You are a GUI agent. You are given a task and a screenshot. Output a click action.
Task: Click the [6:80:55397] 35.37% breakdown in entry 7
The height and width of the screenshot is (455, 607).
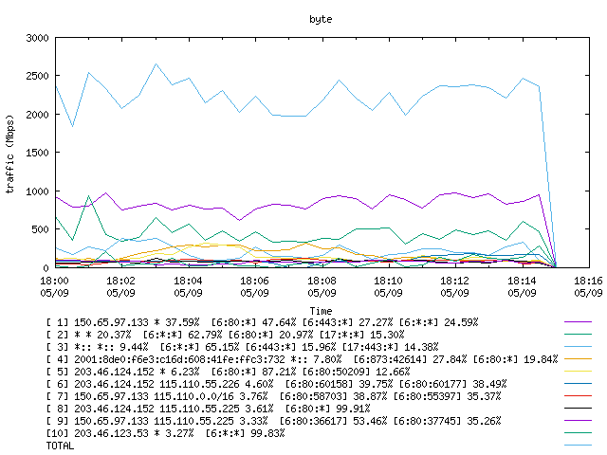[x=447, y=396]
